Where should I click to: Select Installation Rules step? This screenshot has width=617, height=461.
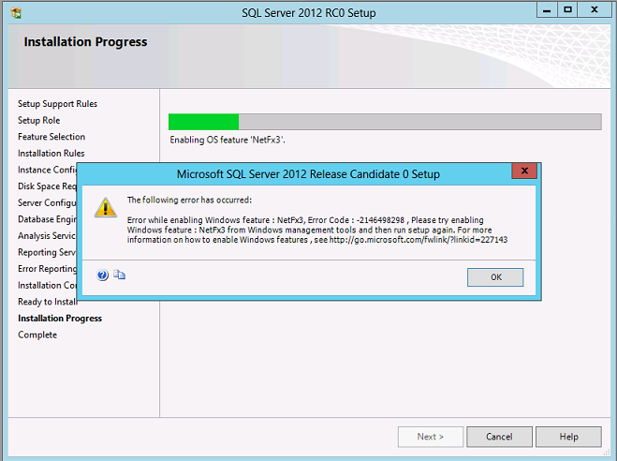51,153
